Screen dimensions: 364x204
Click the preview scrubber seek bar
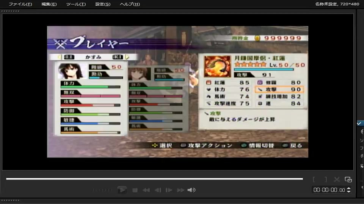click(154, 179)
